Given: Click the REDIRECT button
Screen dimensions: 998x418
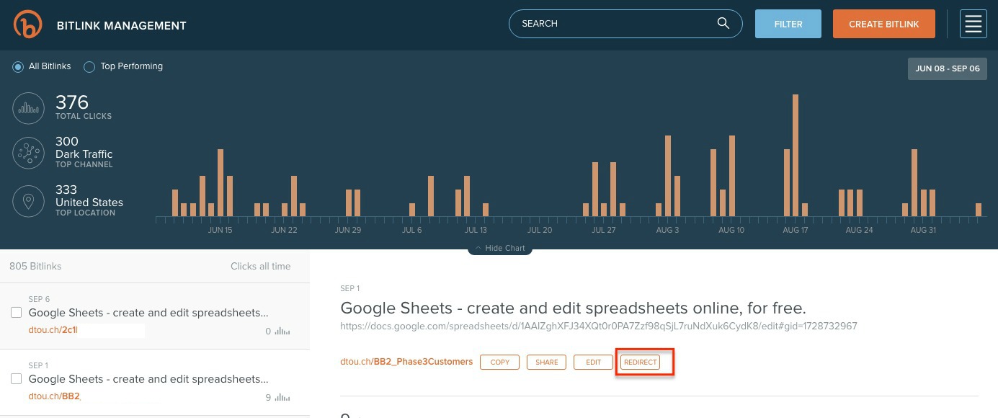Looking at the screenshot, I should pyautogui.click(x=640, y=362).
